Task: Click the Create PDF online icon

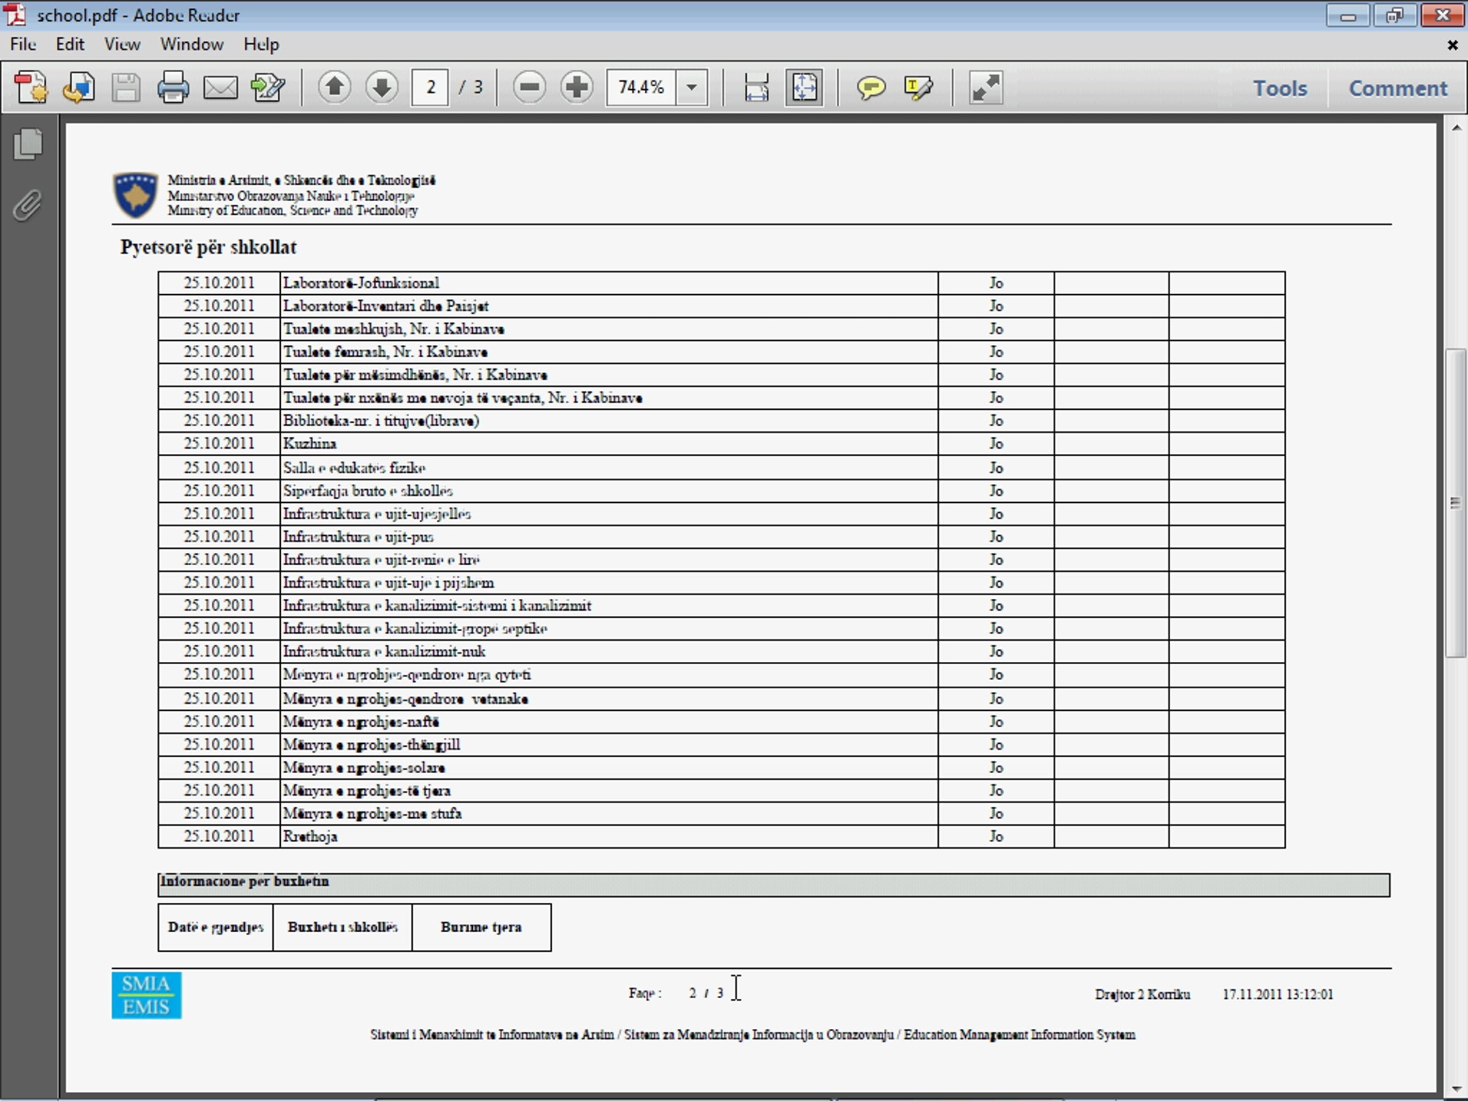Action: (x=31, y=87)
